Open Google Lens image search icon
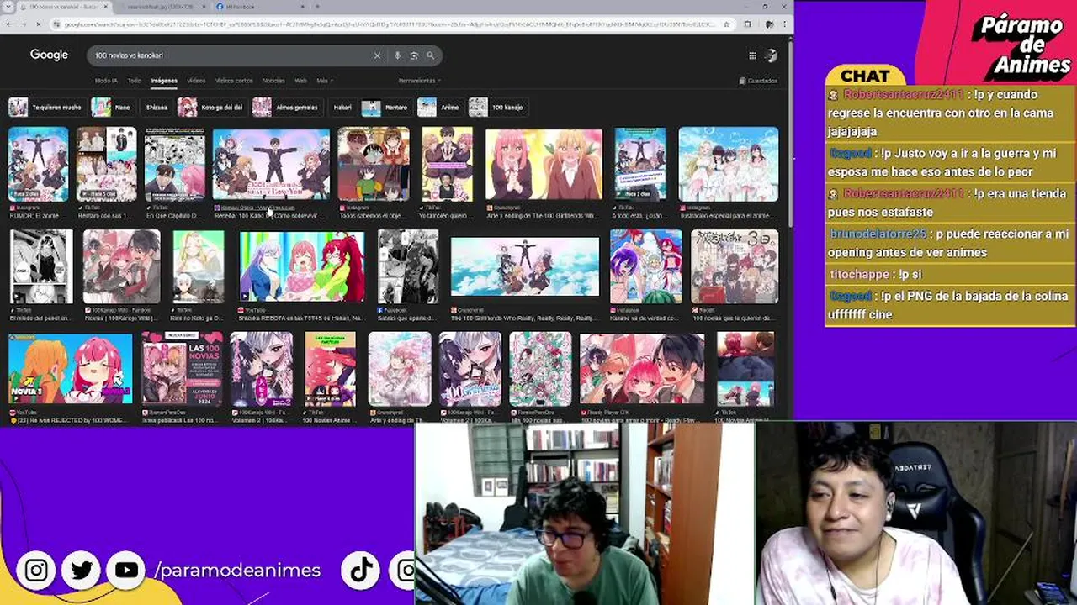Screen dimensions: 1077x605 pyautogui.click(x=414, y=55)
